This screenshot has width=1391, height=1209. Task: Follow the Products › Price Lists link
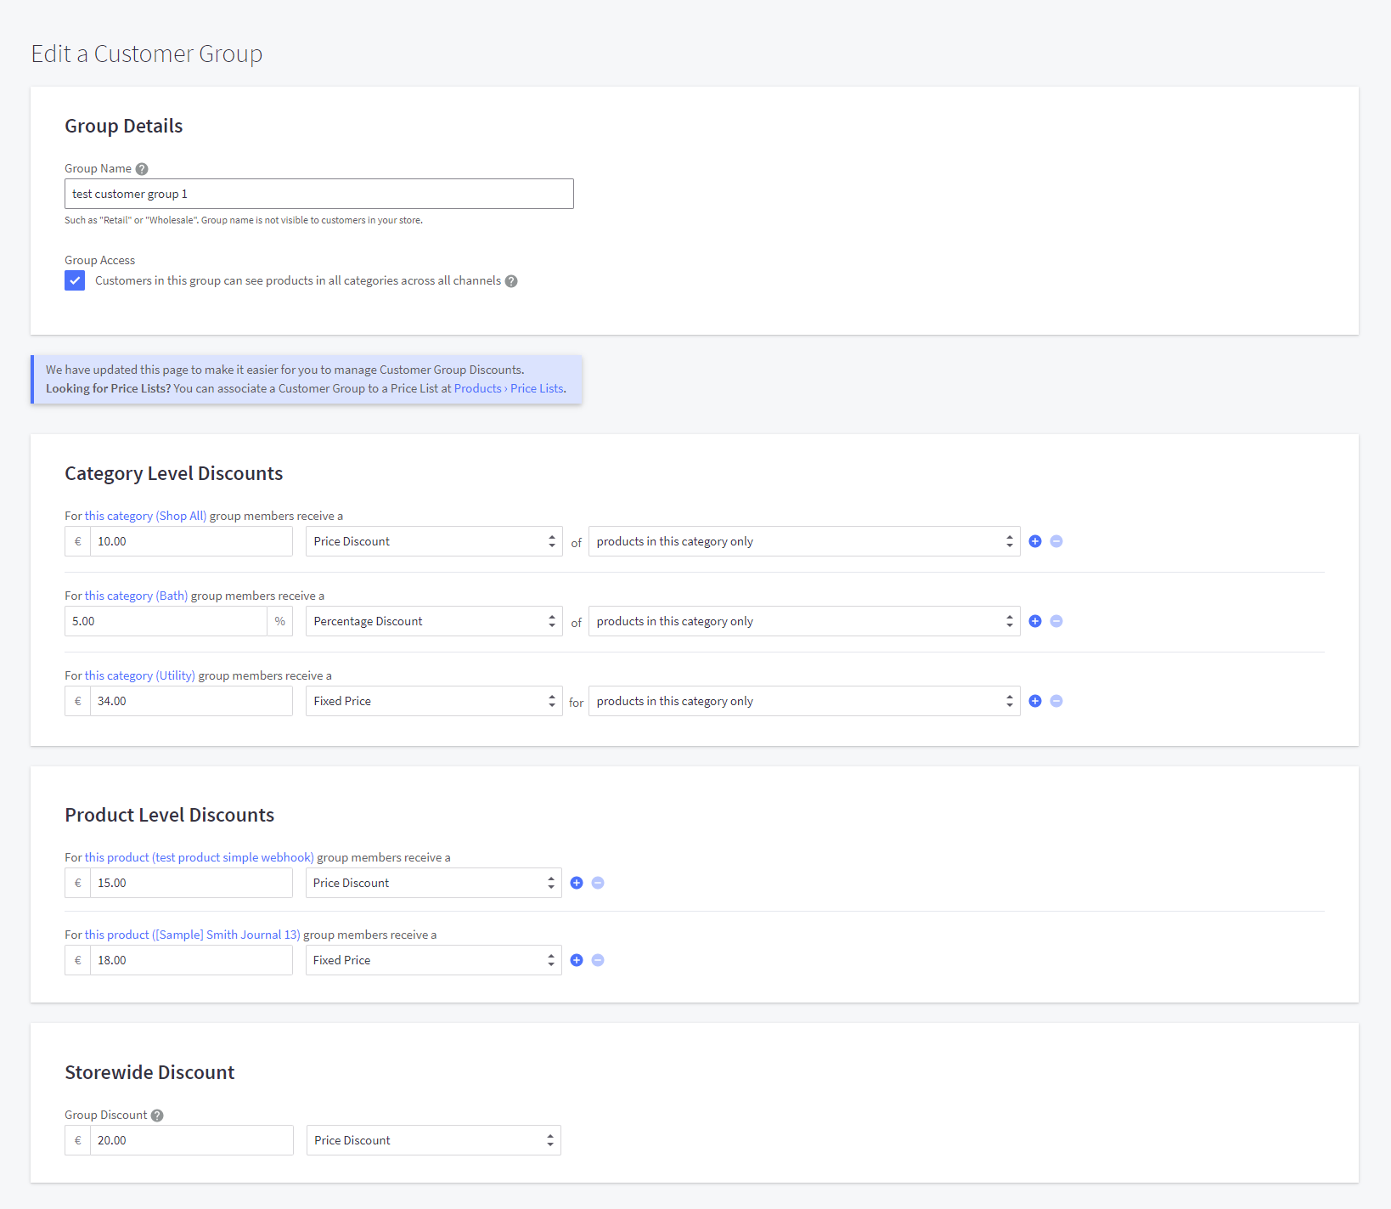coord(509,388)
